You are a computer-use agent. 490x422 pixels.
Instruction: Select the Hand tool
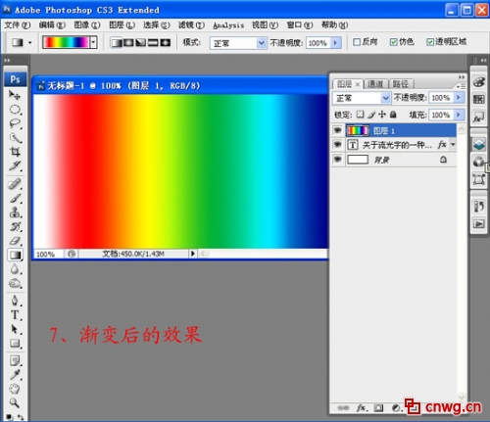click(x=15, y=389)
